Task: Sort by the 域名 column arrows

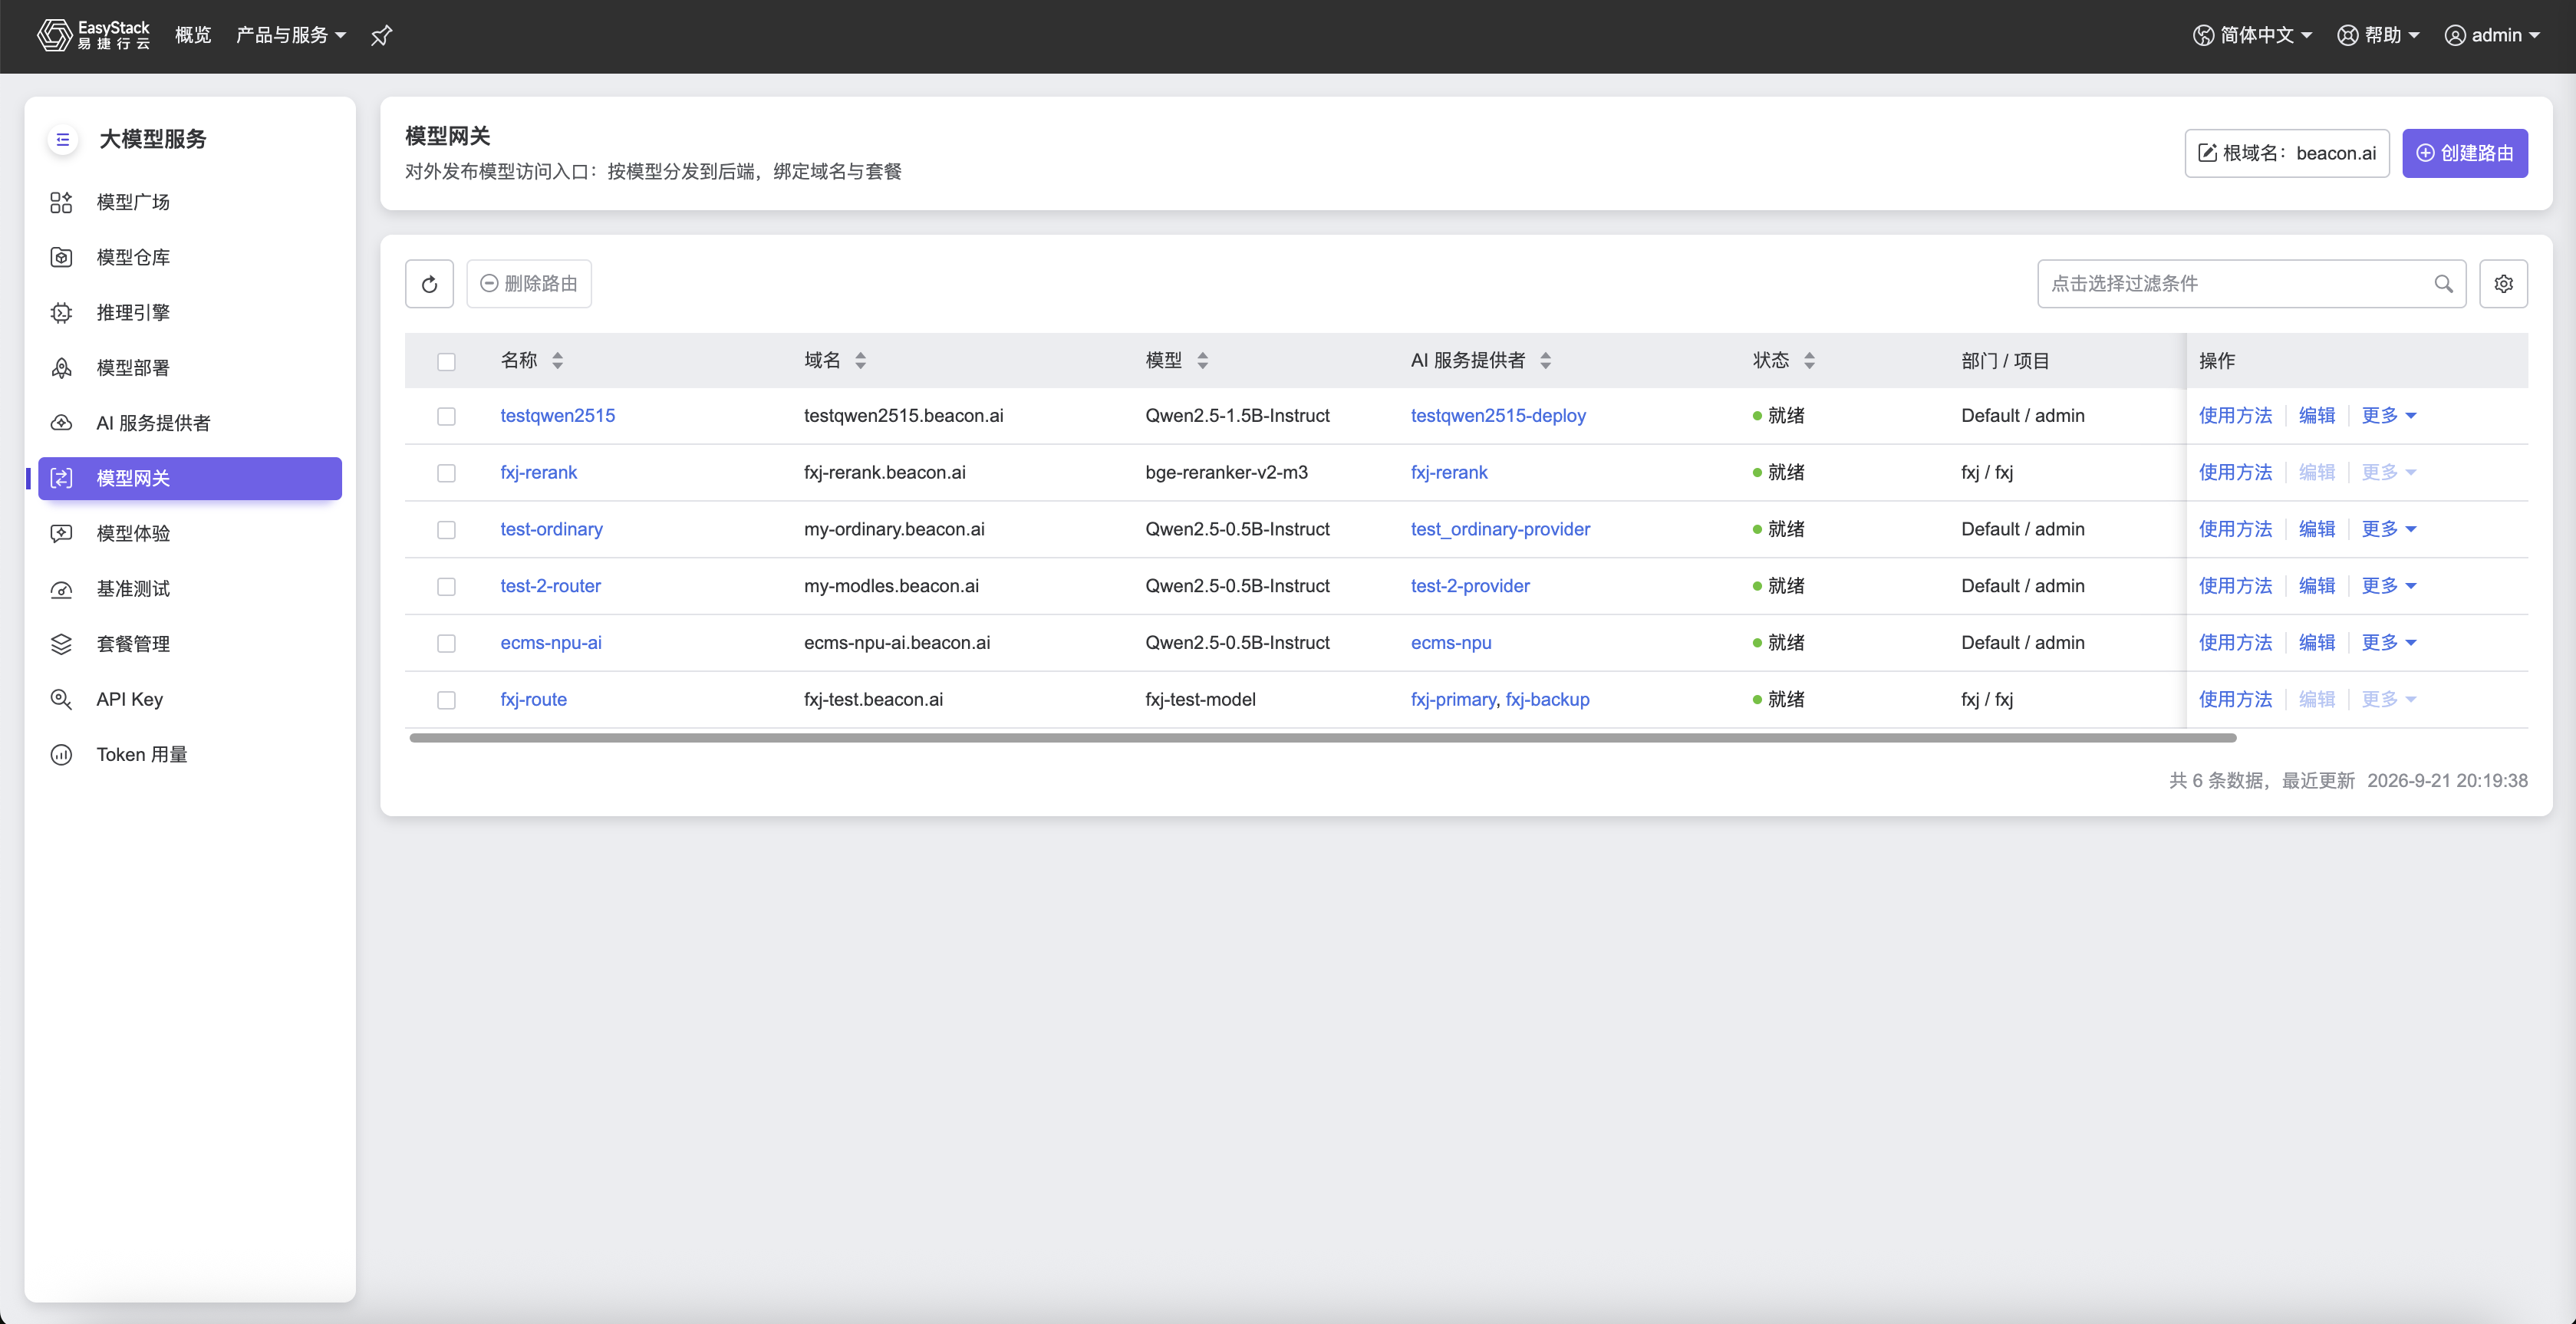Action: tap(861, 361)
